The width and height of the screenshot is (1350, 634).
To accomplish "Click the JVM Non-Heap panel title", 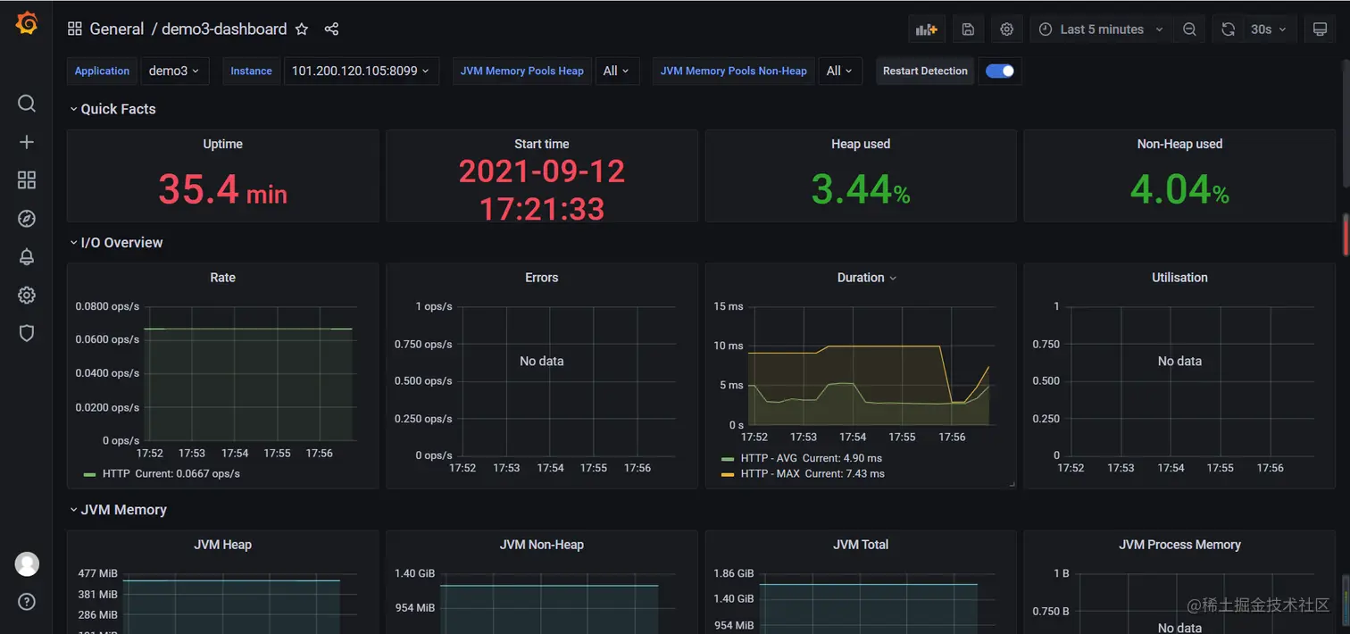I will pyautogui.click(x=541, y=545).
